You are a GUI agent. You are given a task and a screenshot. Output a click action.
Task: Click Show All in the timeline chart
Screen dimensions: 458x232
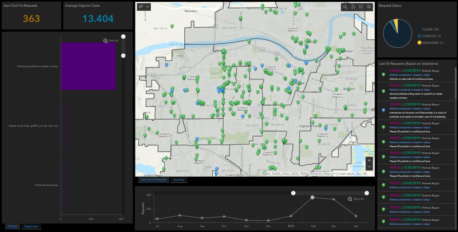click(x=350, y=199)
